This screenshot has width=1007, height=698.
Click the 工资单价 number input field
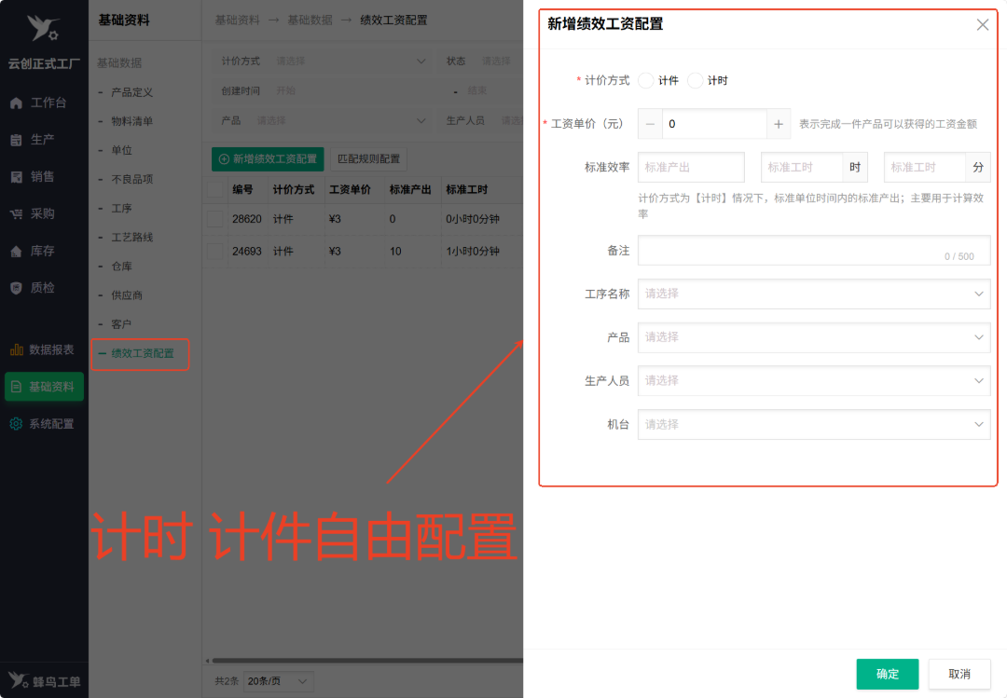pyautogui.click(x=714, y=124)
